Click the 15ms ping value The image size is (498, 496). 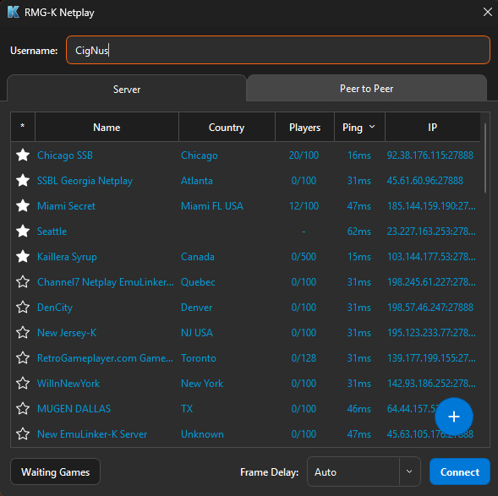[x=358, y=256]
